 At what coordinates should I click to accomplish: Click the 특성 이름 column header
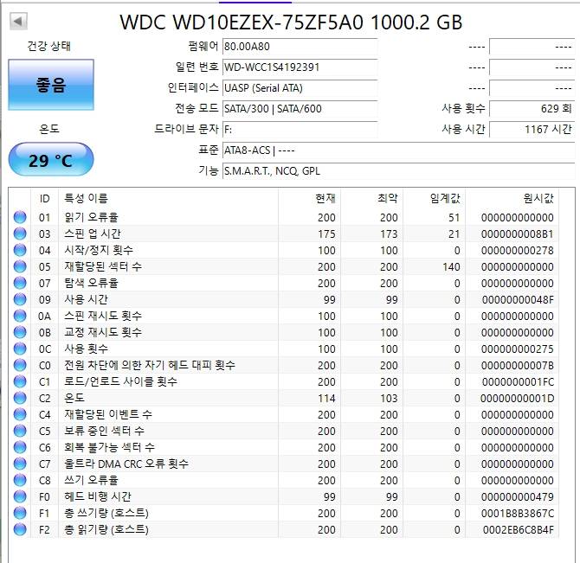[168, 198]
